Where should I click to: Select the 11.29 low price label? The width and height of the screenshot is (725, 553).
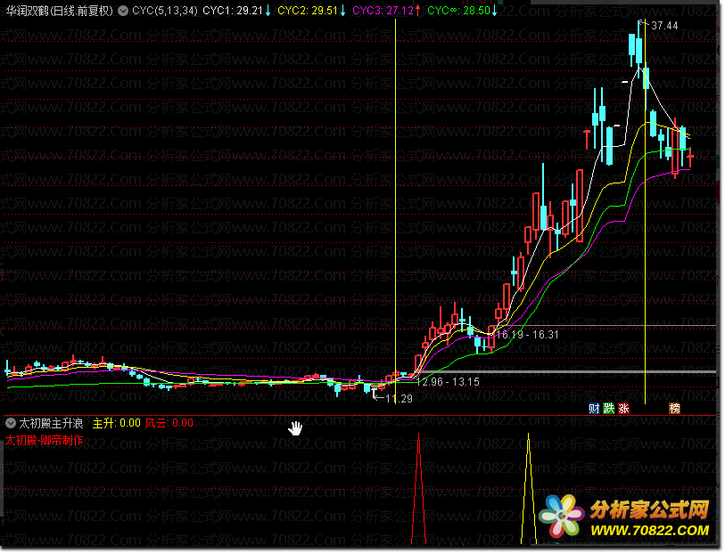399,399
